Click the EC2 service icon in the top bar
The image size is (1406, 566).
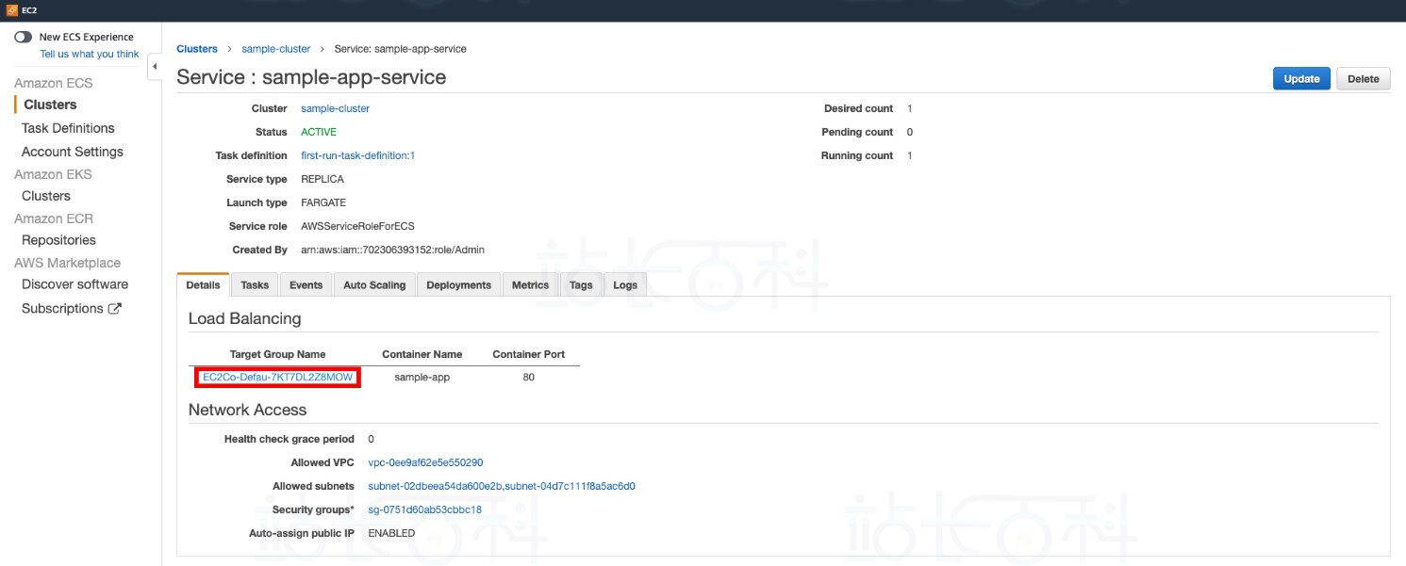pos(10,9)
